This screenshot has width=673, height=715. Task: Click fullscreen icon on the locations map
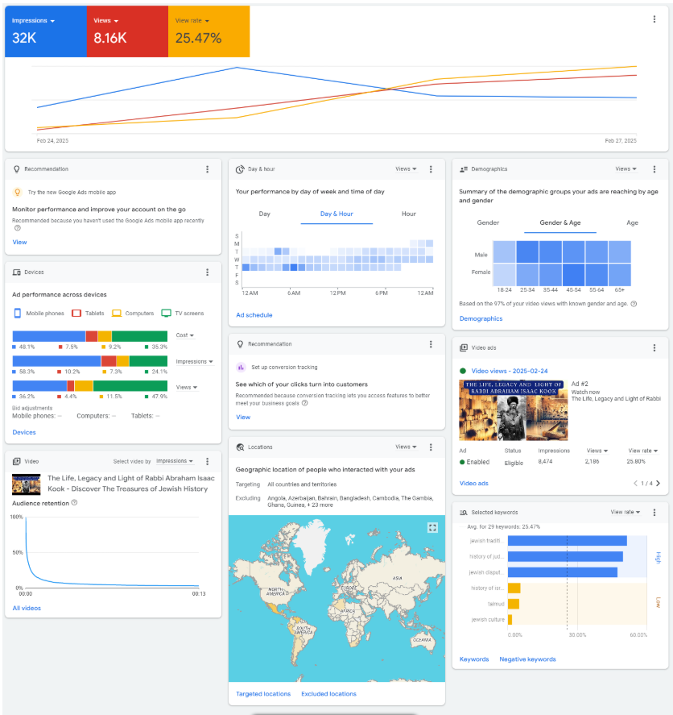tap(432, 527)
